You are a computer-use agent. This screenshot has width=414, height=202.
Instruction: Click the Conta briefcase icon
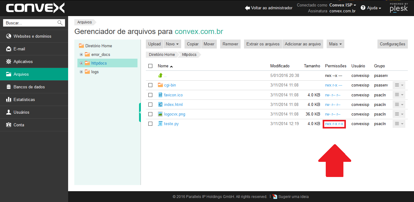tap(9, 125)
